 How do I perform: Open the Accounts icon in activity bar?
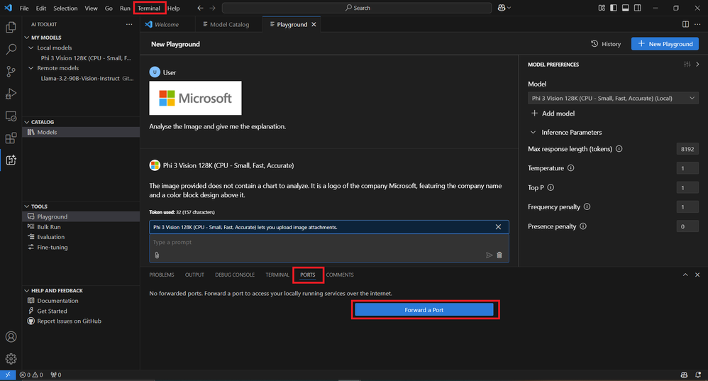click(11, 337)
